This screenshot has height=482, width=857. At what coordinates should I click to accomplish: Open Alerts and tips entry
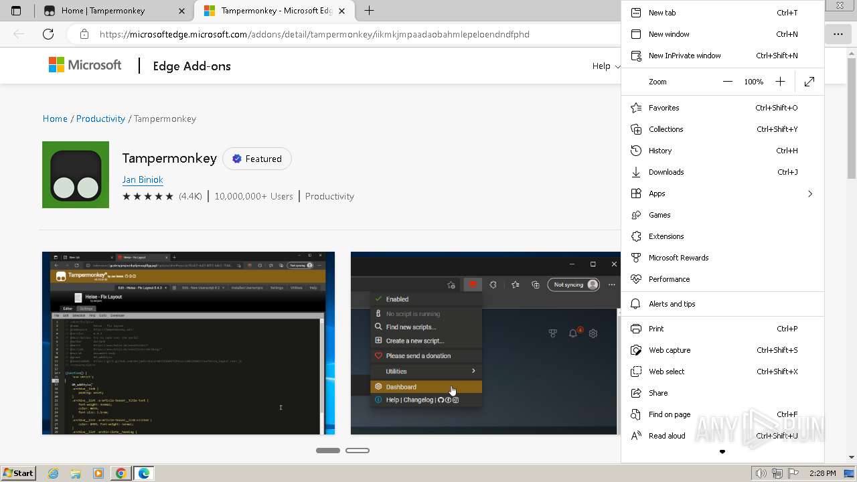click(722, 304)
